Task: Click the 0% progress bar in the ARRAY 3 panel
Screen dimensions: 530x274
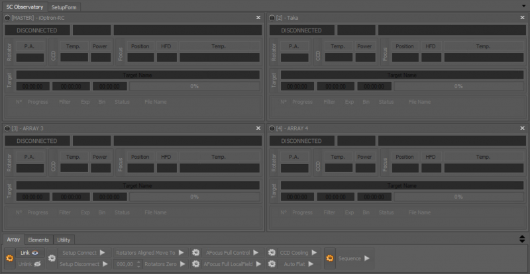Action: [x=194, y=197]
